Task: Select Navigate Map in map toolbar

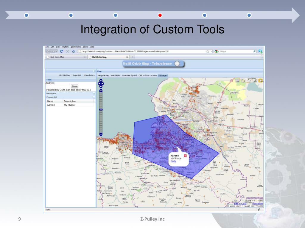Action: pos(103,75)
